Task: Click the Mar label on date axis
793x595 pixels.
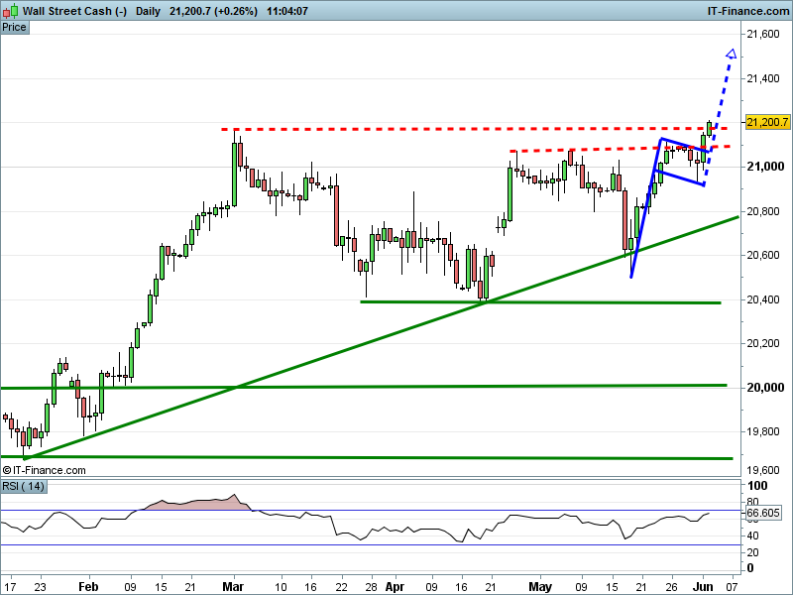Action: tap(233, 587)
